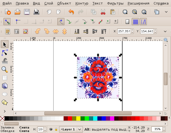Create a new document icon

(x=8, y=12)
